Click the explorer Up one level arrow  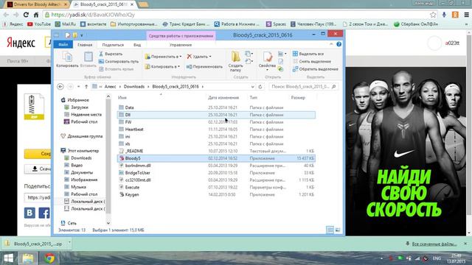point(86,87)
